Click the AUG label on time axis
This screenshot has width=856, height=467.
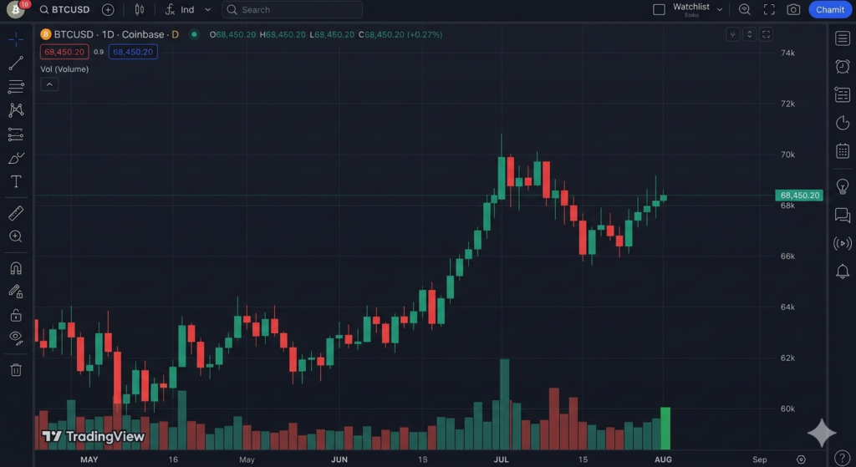(663, 459)
